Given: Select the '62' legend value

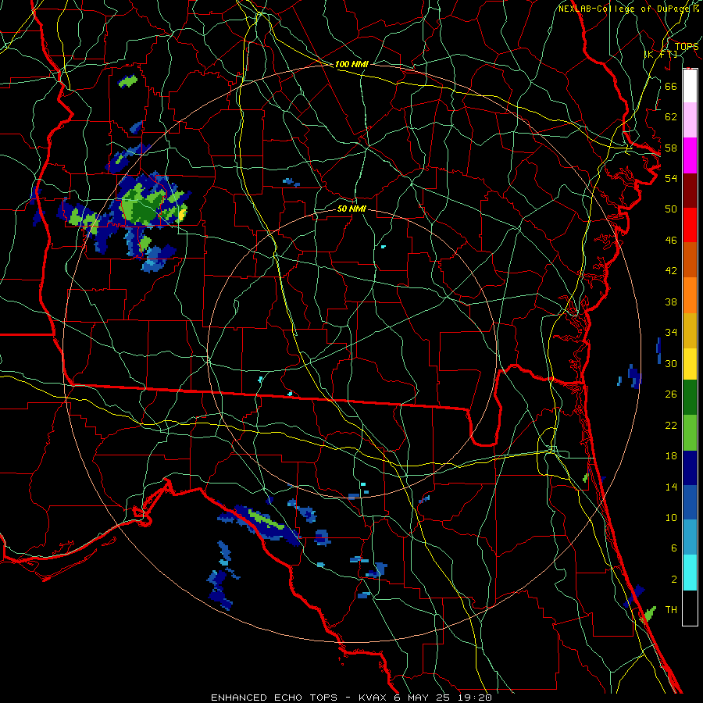Looking at the screenshot, I should (x=671, y=117).
